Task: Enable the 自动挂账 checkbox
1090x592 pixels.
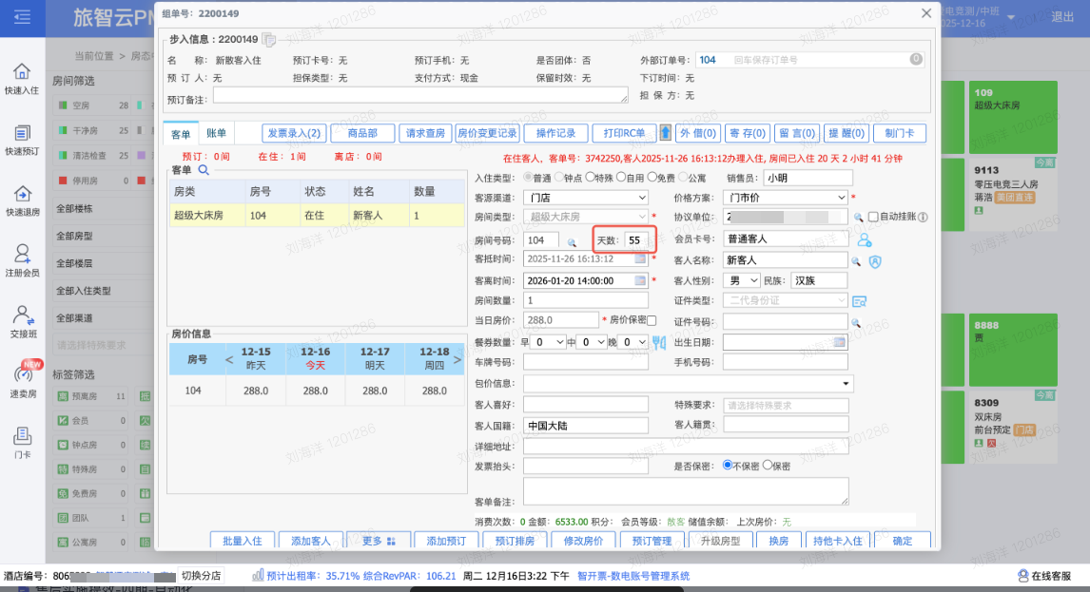Action: pyautogui.click(x=873, y=217)
